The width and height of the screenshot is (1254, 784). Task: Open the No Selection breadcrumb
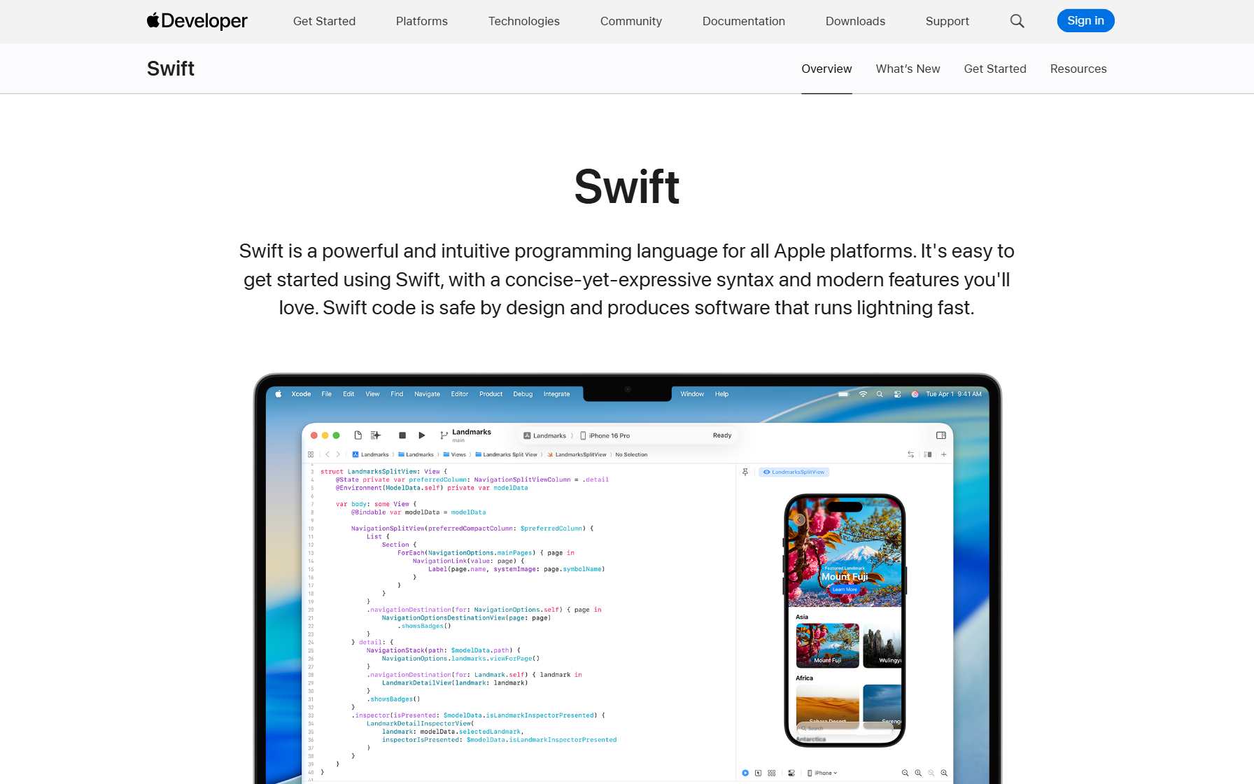pos(631,454)
